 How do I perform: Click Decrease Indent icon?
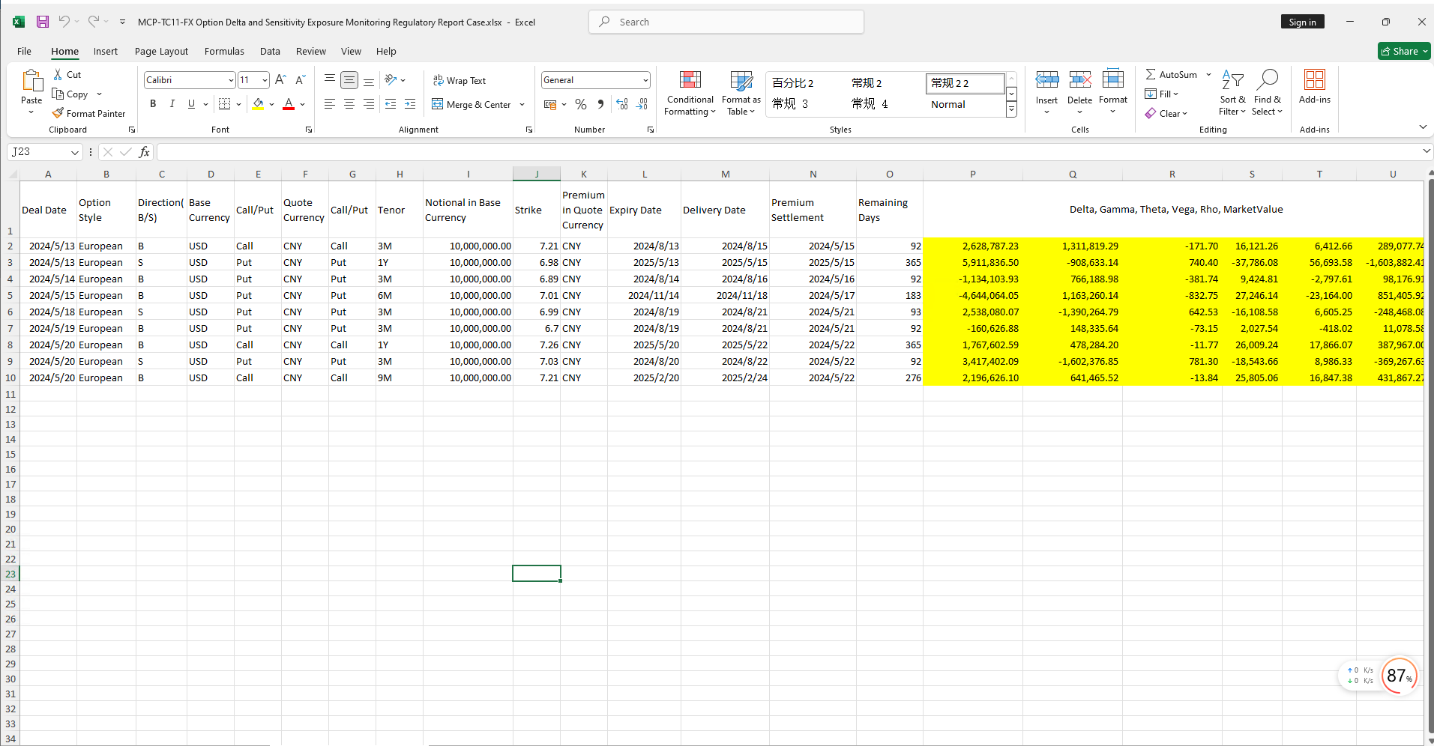point(391,104)
